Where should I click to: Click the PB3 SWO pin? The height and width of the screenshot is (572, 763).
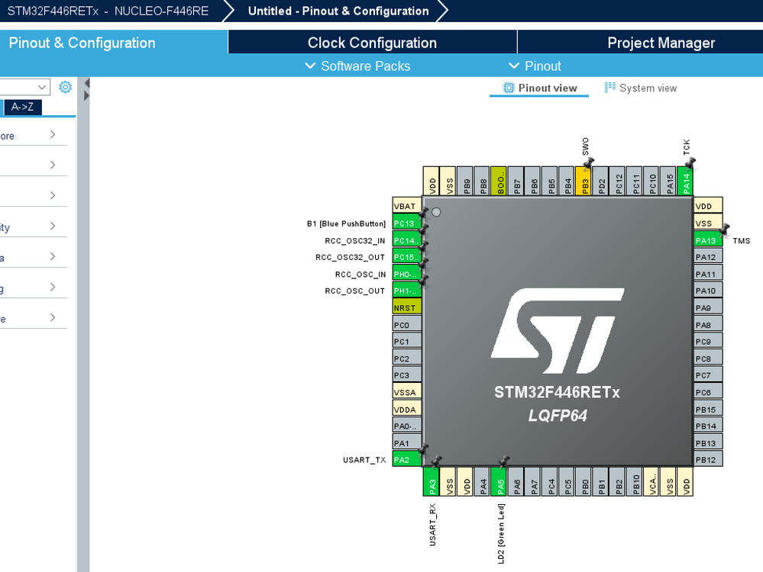click(x=584, y=181)
